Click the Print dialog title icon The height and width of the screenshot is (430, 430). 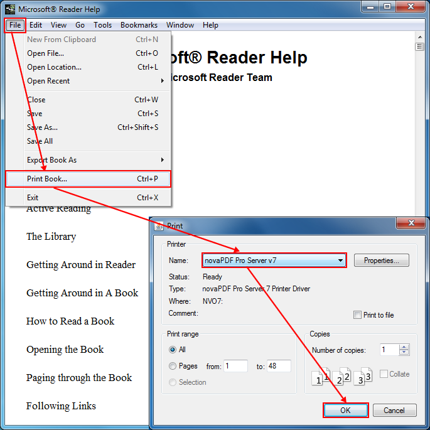[159, 226]
